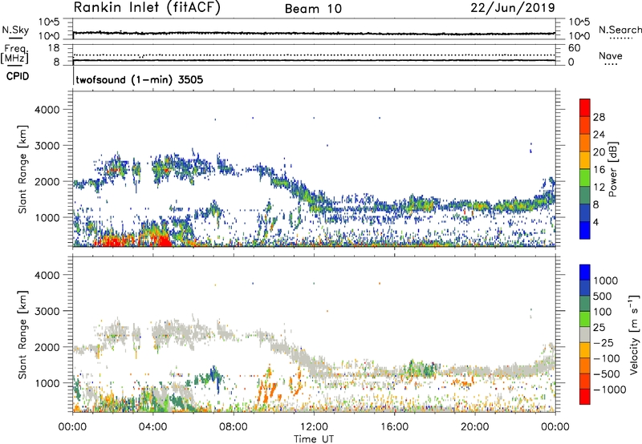
Task: Click the "28" value on Power colorbar
Action: [599, 117]
